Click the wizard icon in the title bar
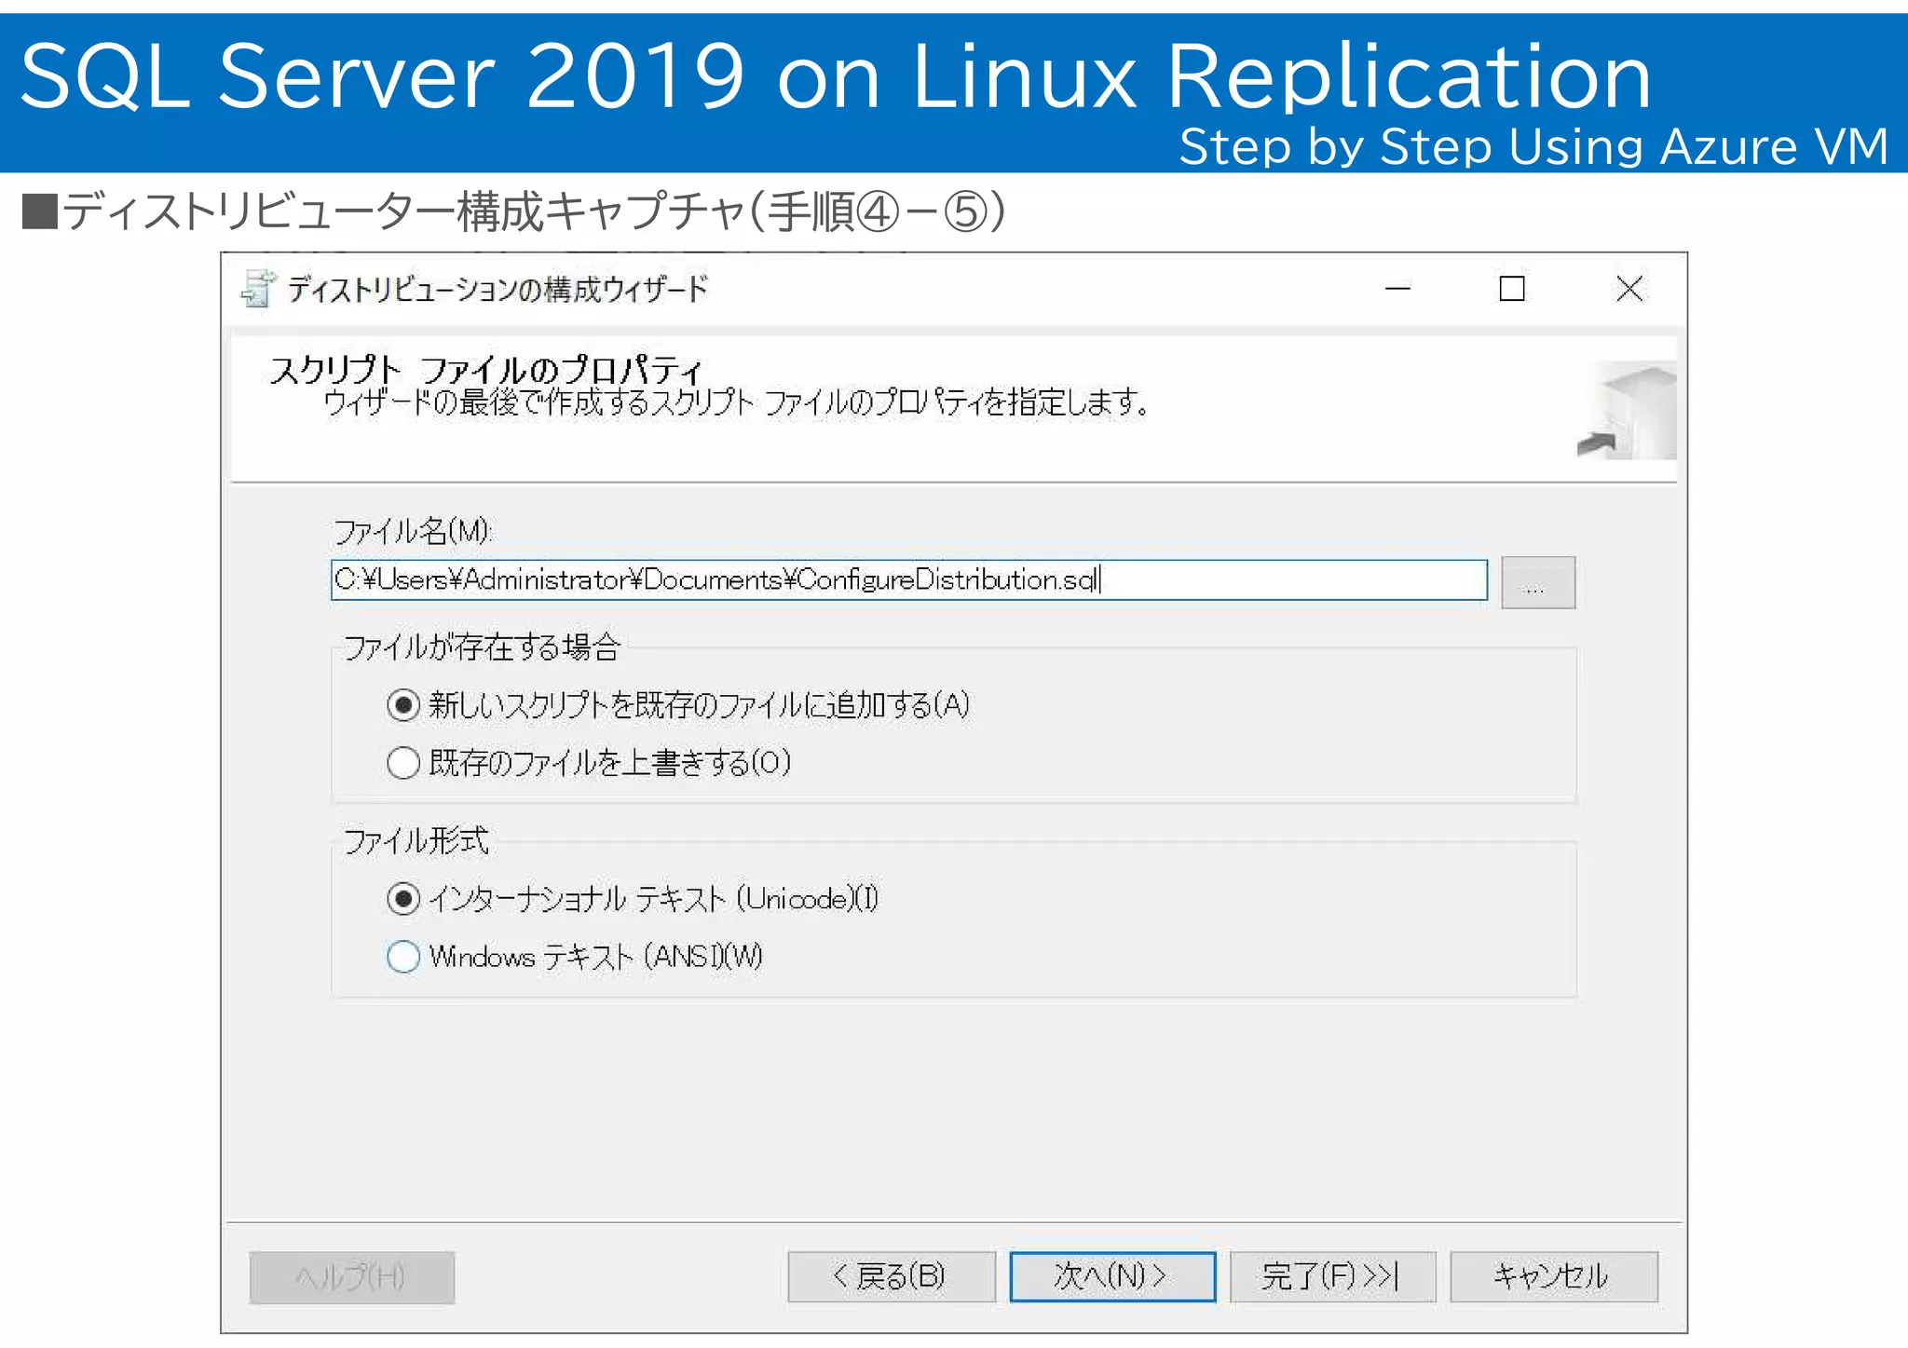The width and height of the screenshot is (1908, 1348). pos(258,289)
